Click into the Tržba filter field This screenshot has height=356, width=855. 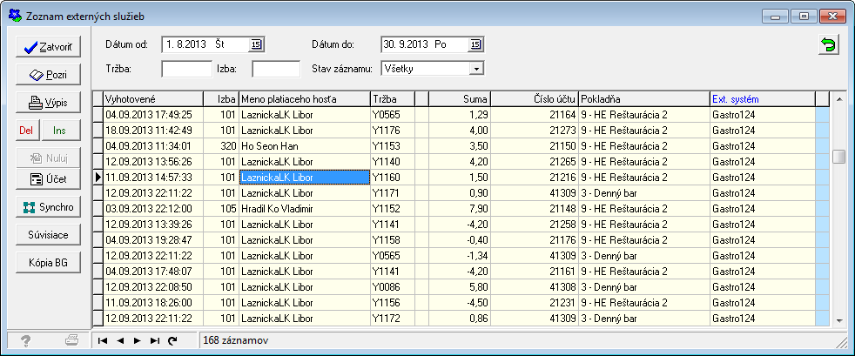point(186,69)
